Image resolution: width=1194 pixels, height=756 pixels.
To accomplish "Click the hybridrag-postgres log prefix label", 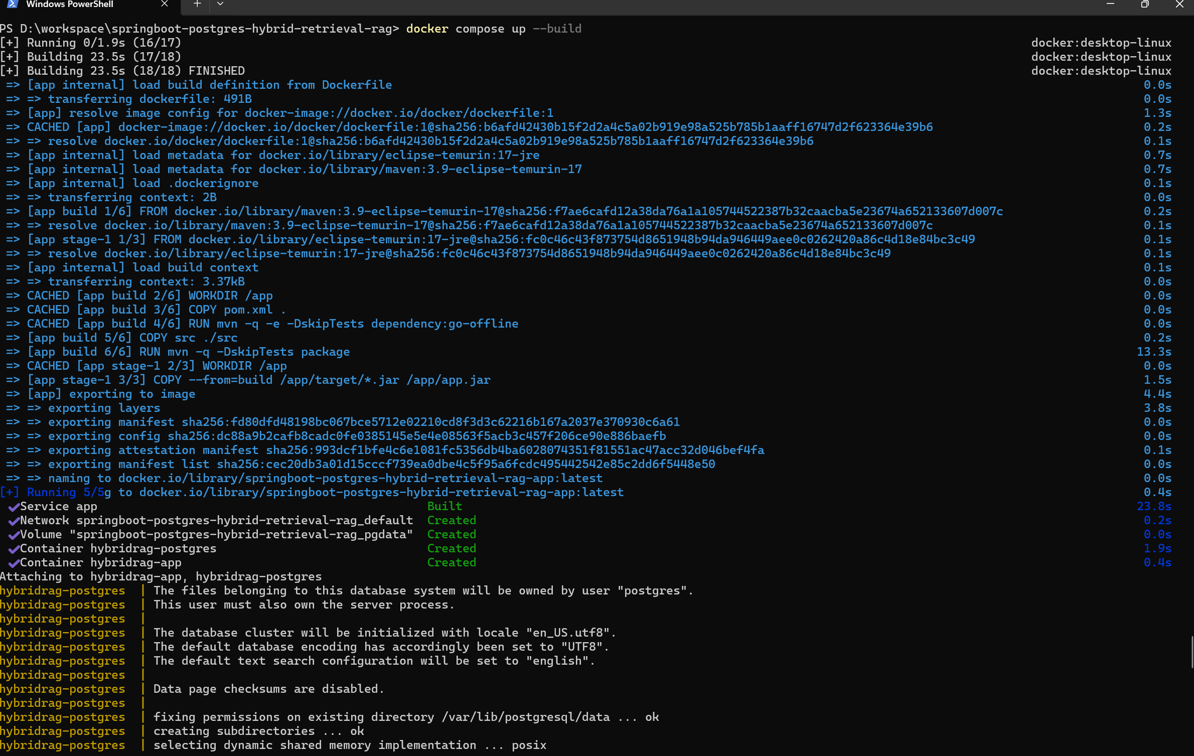I will click(63, 590).
